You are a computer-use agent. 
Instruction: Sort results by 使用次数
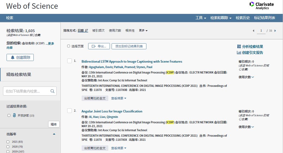click(115, 30)
